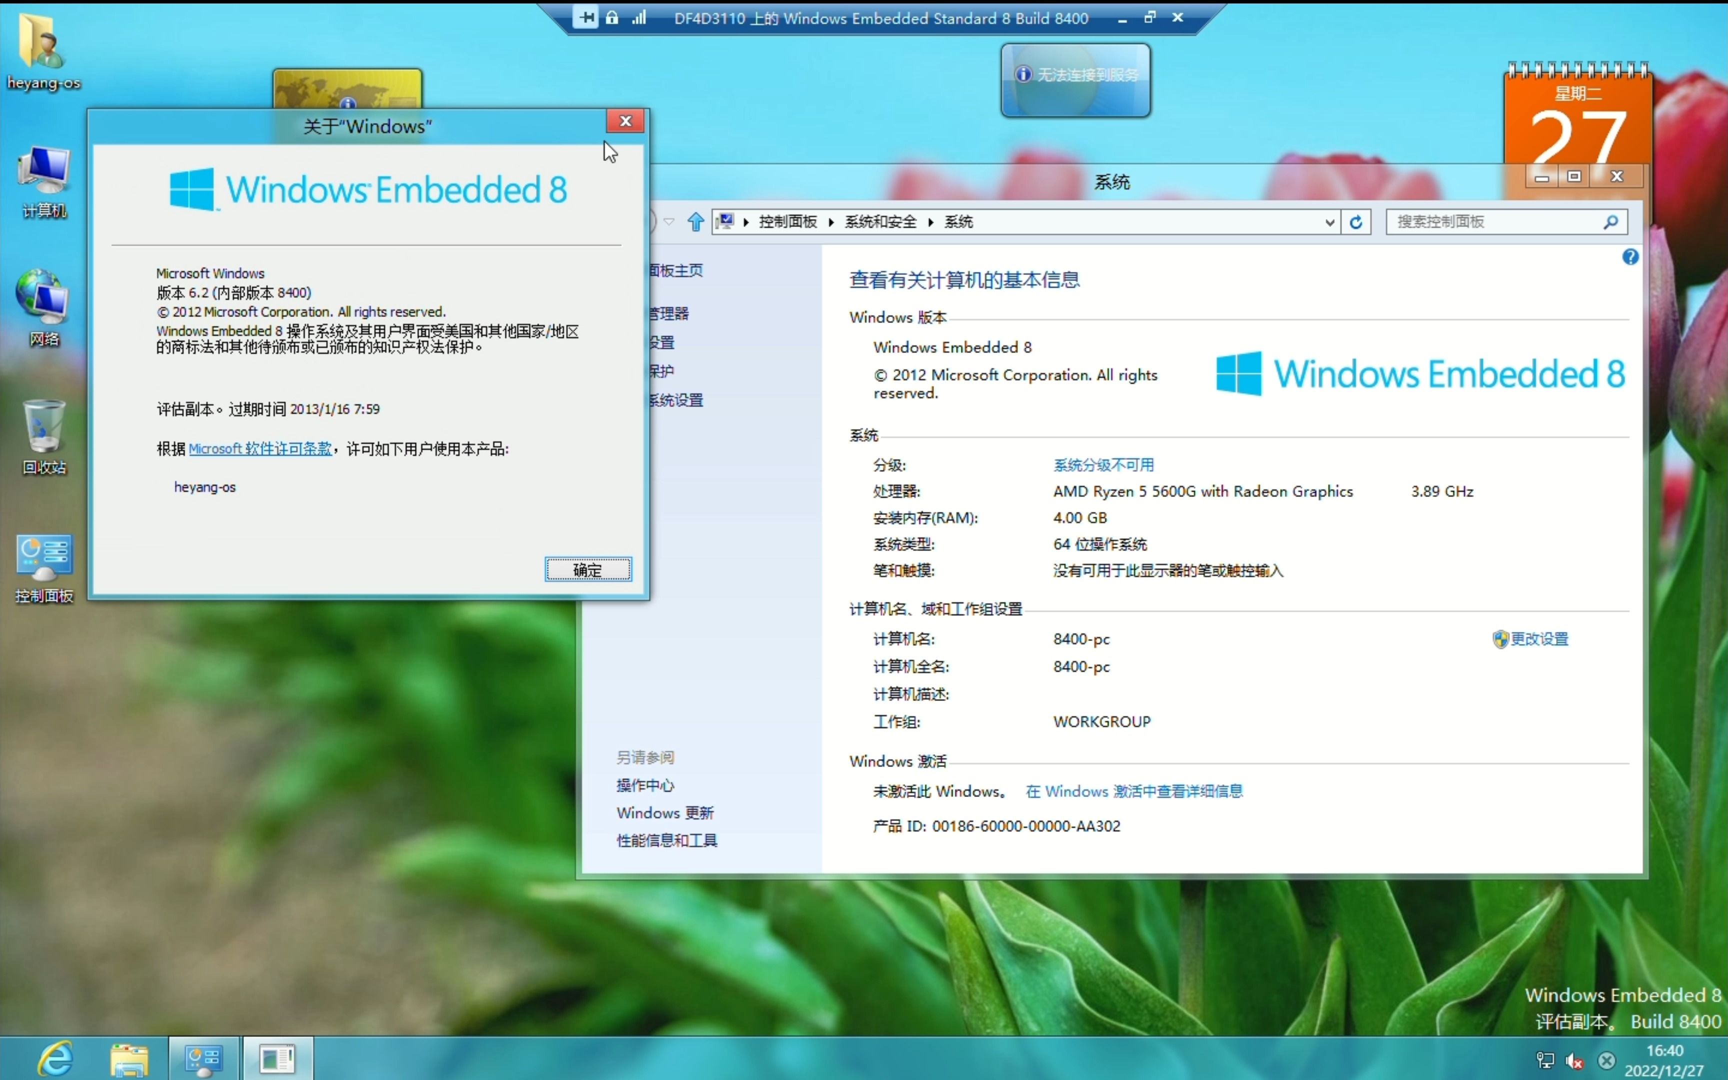This screenshot has width=1728, height=1080.
Task: Click the network status tray icon
Action: (x=1545, y=1060)
